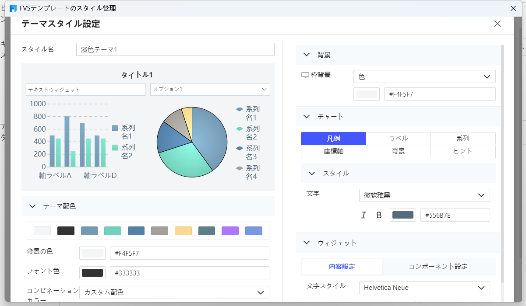Toggle italic text style

point(363,215)
